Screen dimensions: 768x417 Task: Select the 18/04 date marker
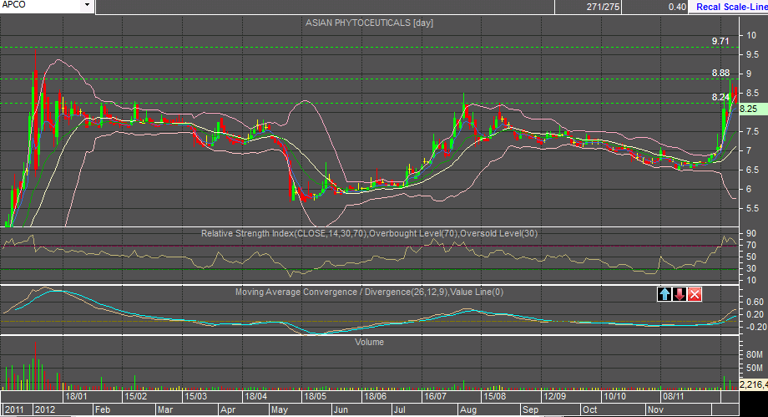pyautogui.click(x=255, y=396)
